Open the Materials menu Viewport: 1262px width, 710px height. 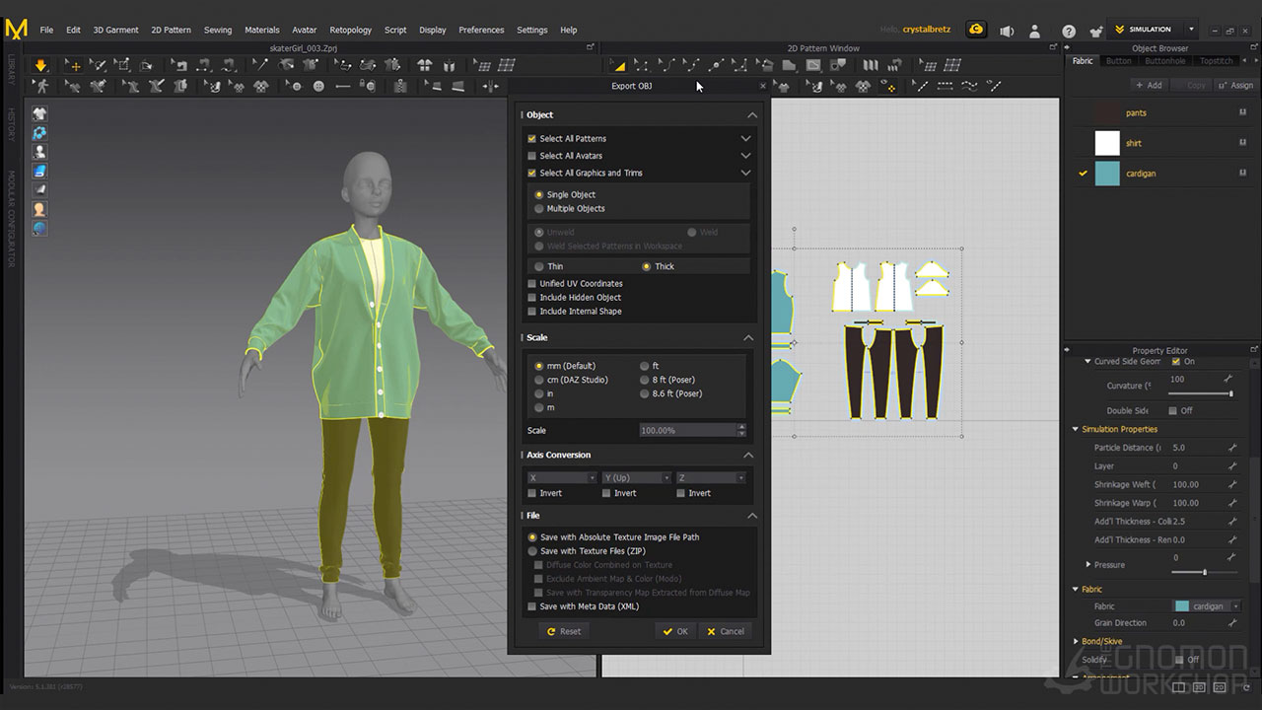[261, 30]
